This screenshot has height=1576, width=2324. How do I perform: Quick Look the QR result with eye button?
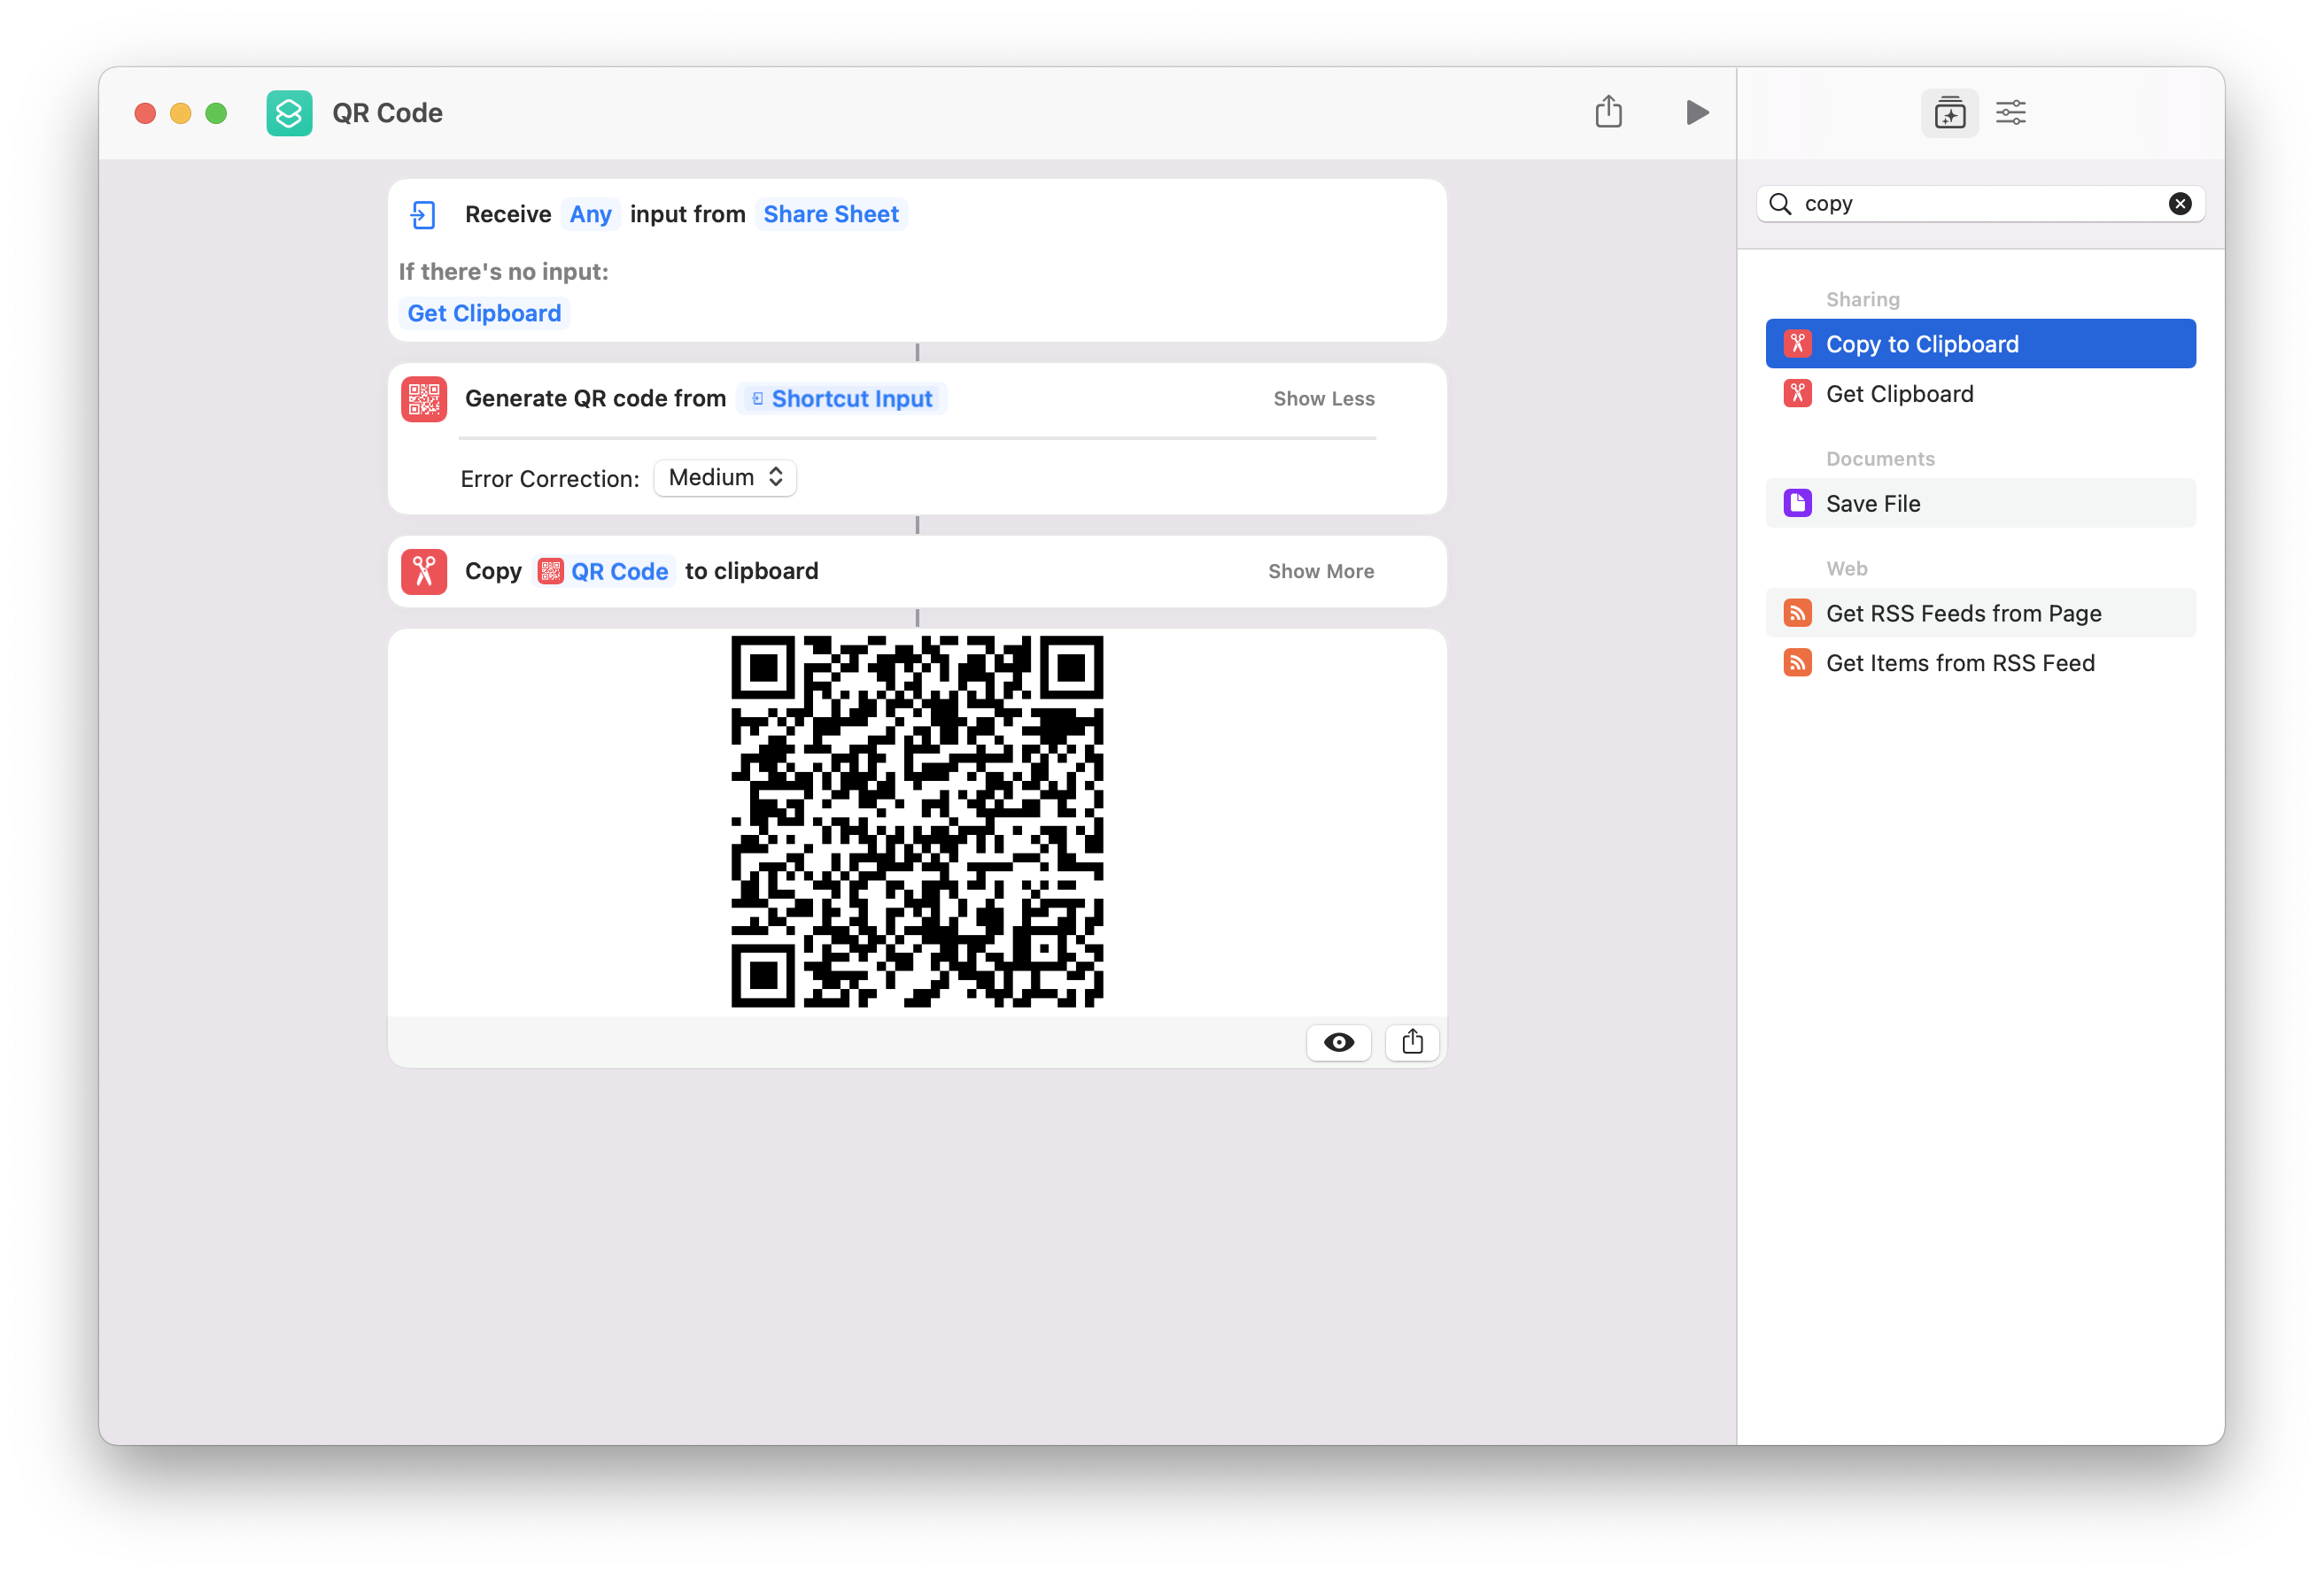click(1339, 1043)
